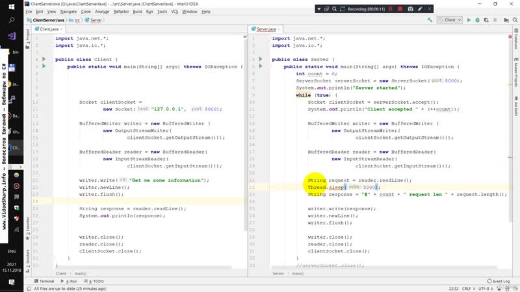Open the Refactor menu
Screen dimensions: 520x292
[x=121, y=12]
